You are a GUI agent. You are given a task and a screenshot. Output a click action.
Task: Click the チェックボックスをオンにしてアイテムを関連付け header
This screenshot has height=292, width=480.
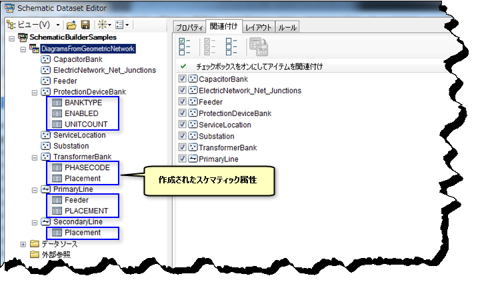259,67
